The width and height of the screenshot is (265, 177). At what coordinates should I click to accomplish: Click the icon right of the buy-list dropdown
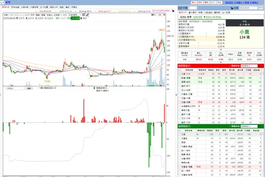click(260, 66)
